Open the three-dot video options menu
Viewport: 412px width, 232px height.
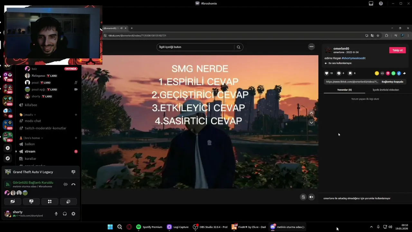coord(311,47)
